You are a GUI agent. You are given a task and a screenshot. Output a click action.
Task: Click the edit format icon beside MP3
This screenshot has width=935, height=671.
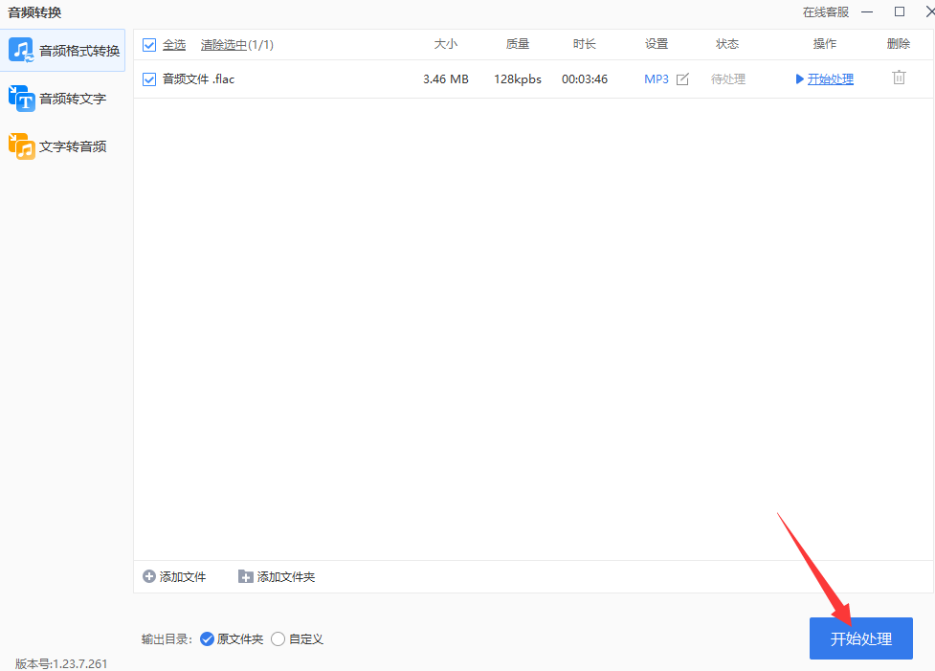(682, 78)
